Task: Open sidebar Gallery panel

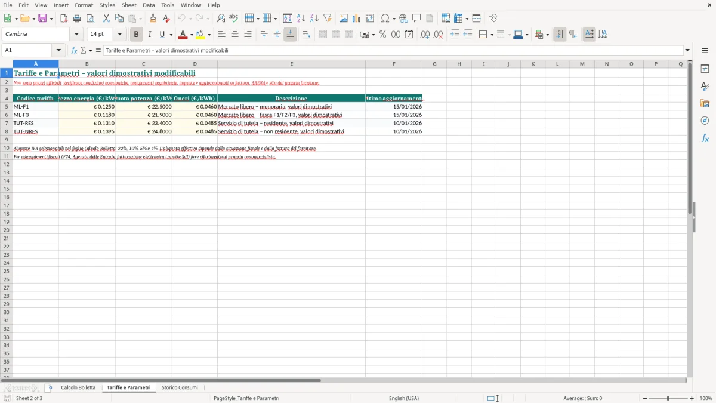Action: coord(705,103)
